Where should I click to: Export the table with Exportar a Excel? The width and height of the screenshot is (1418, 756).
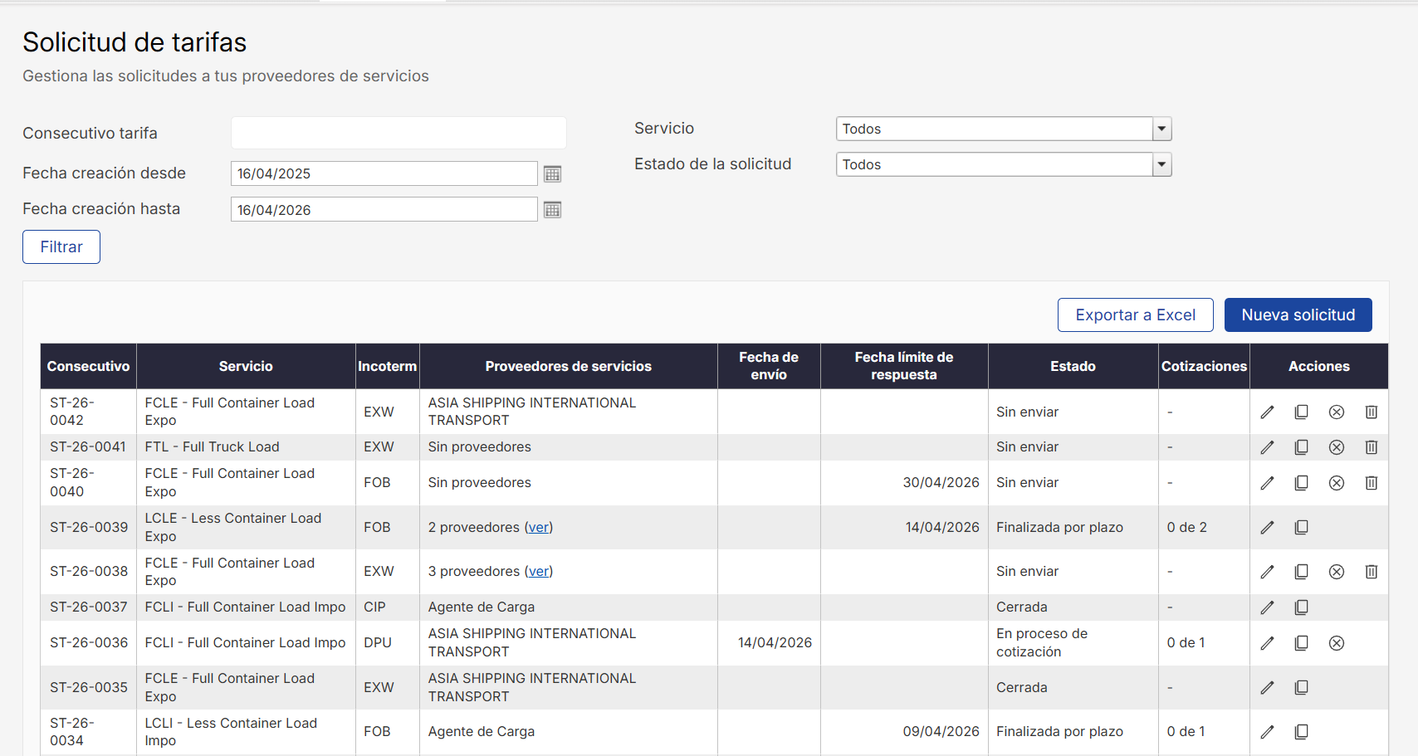pyautogui.click(x=1136, y=315)
